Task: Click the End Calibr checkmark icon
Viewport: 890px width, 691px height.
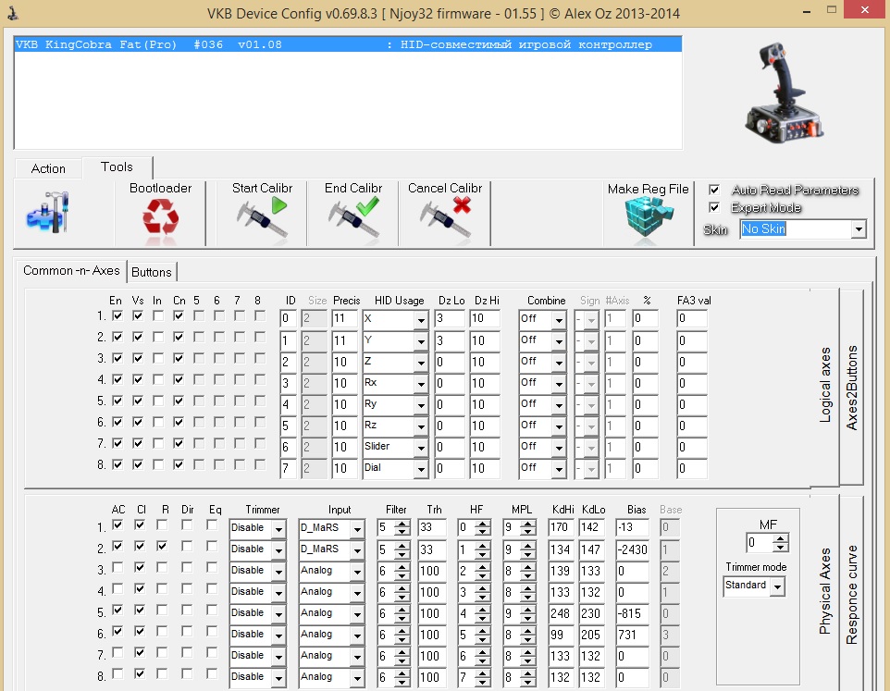Action: click(353, 217)
